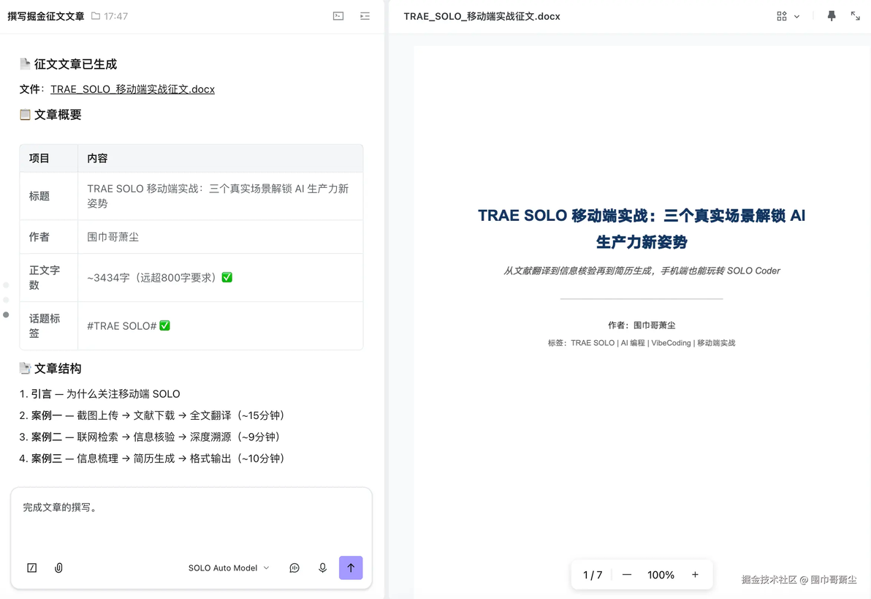The height and width of the screenshot is (599, 871).
Task: Click list item 案例一 截图上传 文献下载
Action: tap(152, 415)
